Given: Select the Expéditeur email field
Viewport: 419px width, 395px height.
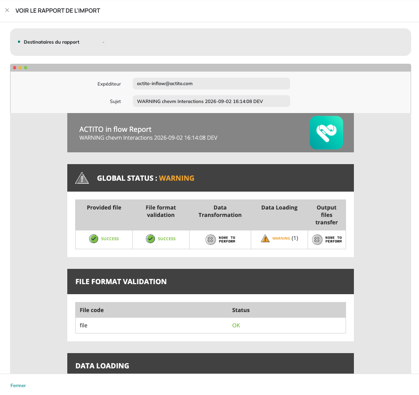Looking at the screenshot, I should (x=211, y=83).
